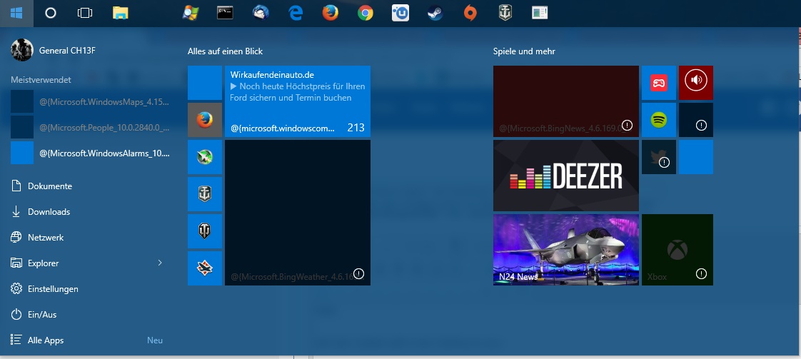This screenshot has width=801, height=359.
Task: Open the World of Warships Start tile
Action: tap(205, 194)
